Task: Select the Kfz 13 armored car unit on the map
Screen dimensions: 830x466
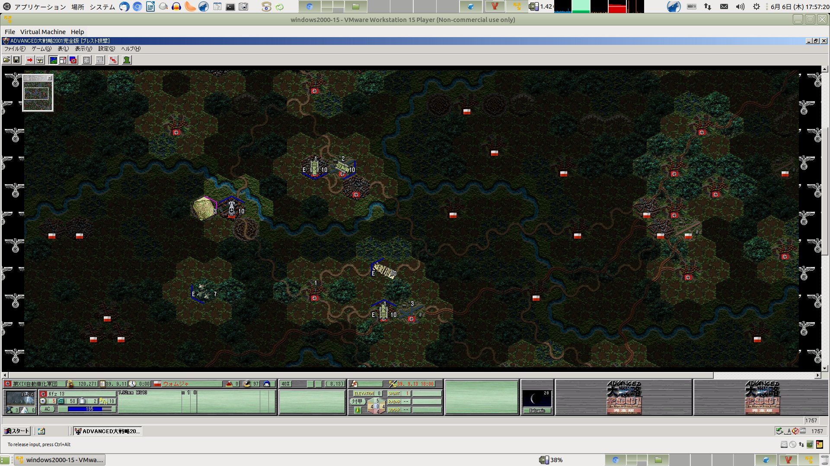Action: coord(232,208)
